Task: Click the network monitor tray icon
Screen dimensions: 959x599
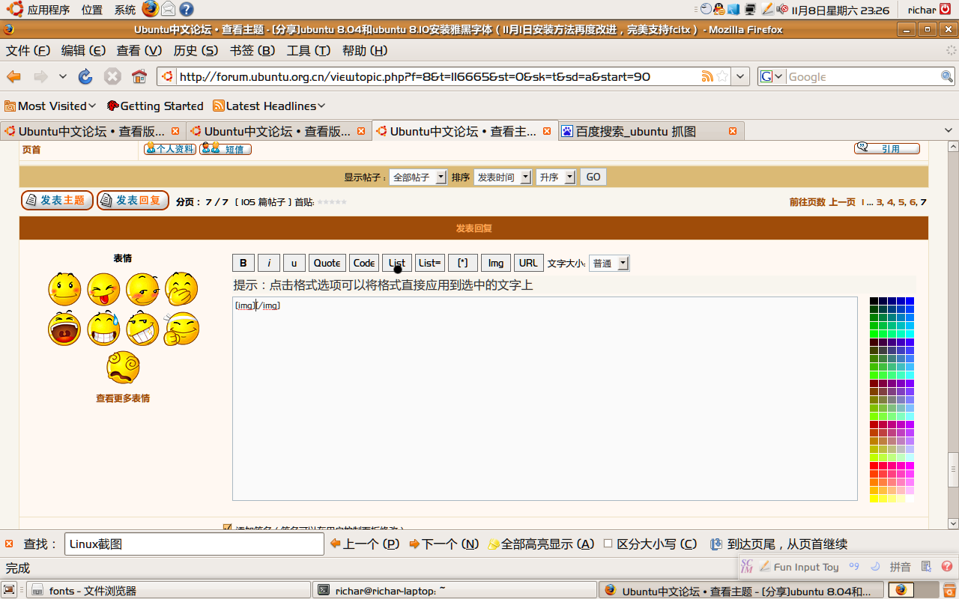Action: pos(750,10)
